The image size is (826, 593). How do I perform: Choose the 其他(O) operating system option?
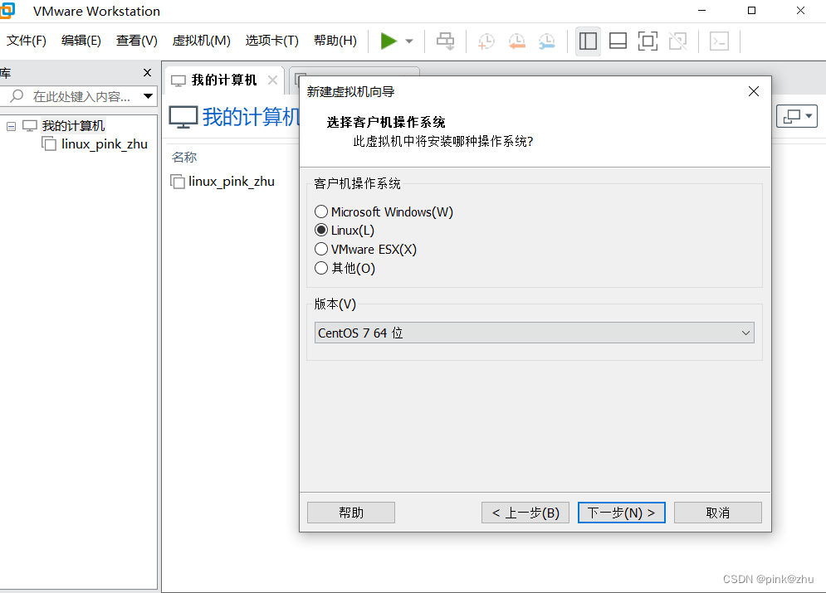321,268
